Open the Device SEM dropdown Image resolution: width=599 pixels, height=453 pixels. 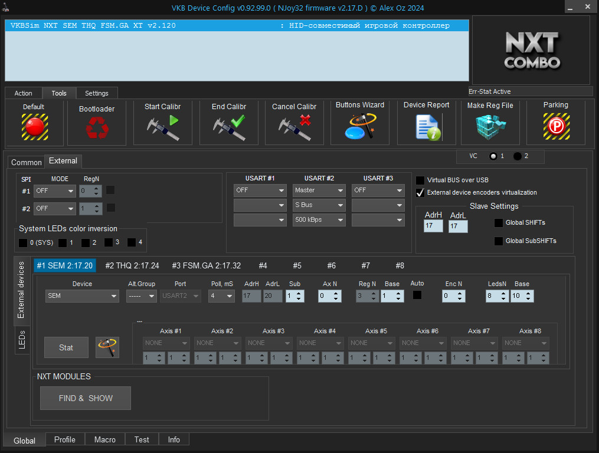pos(82,296)
